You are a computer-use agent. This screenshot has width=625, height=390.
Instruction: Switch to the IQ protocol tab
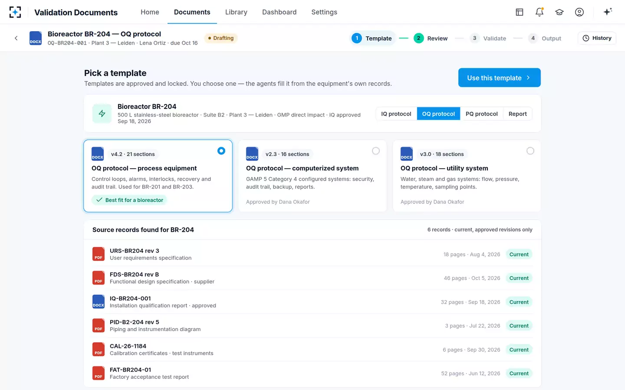(396, 114)
